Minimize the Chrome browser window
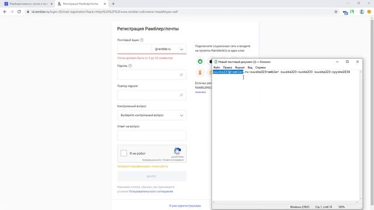374x210 pixels. tap(348, 3)
